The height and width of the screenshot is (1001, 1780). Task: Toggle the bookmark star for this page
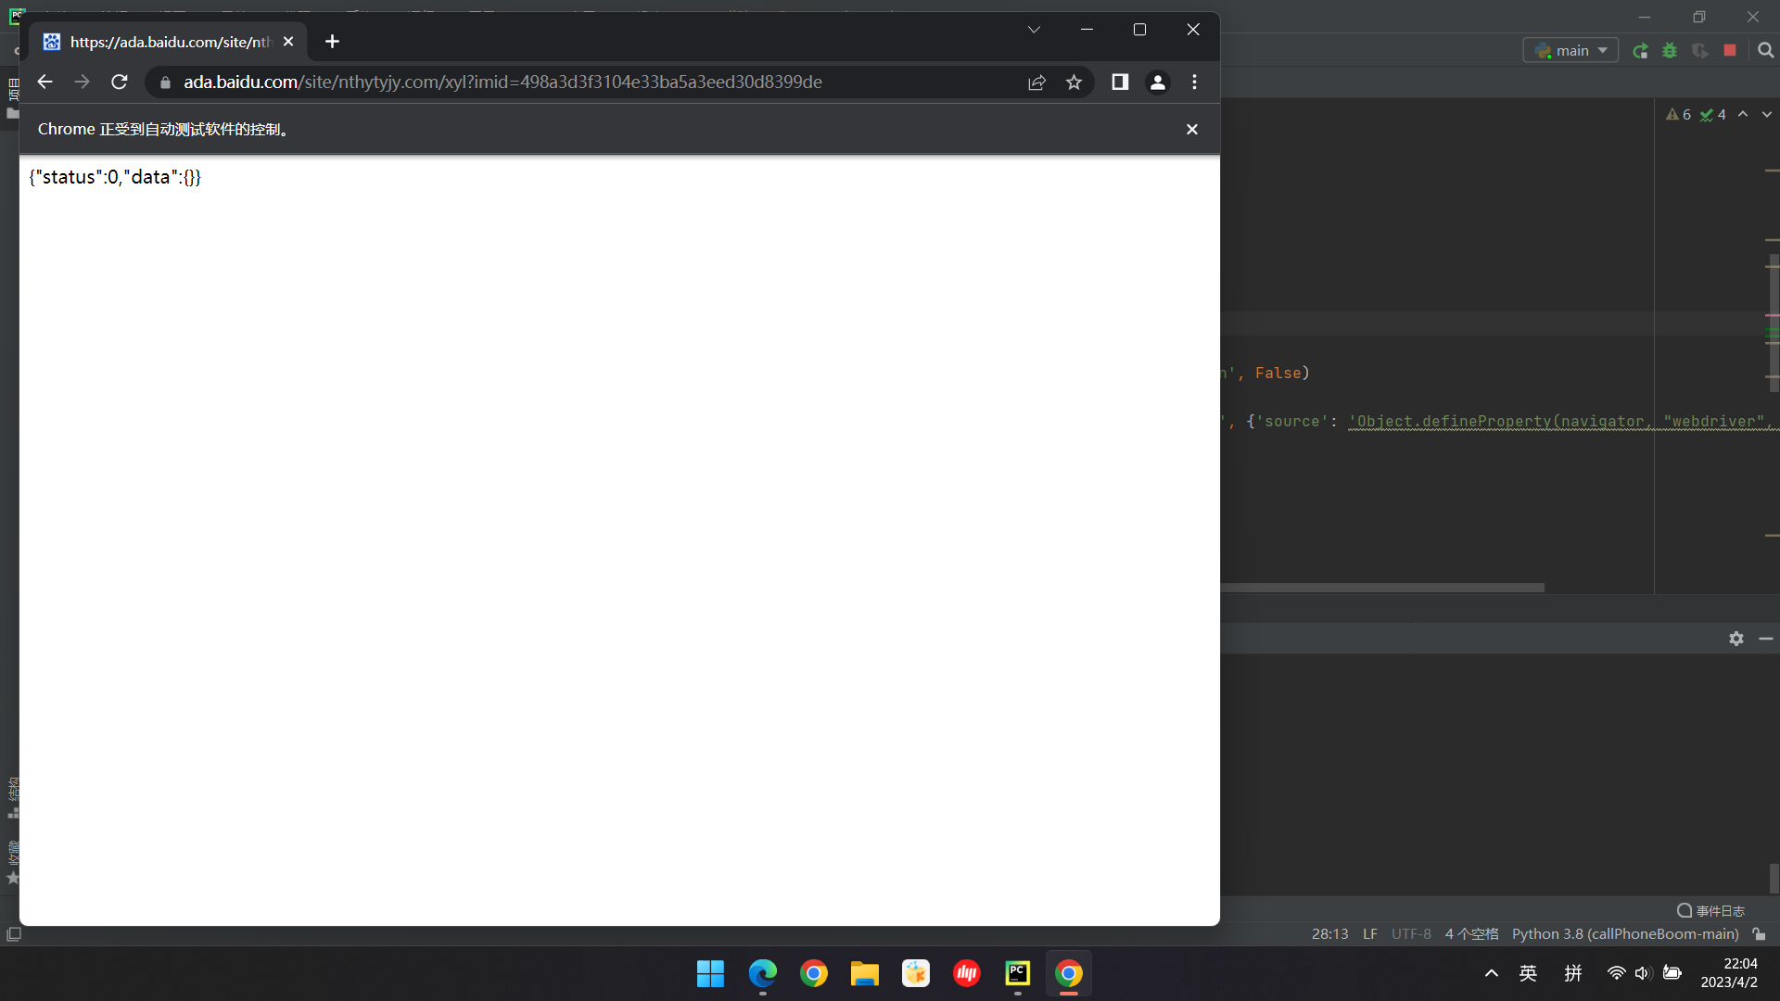1074,82
